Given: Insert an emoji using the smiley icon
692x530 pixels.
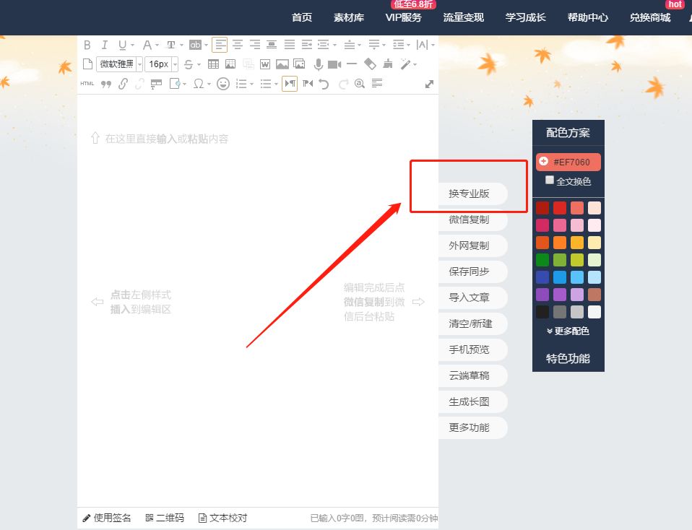Looking at the screenshot, I should pos(222,84).
